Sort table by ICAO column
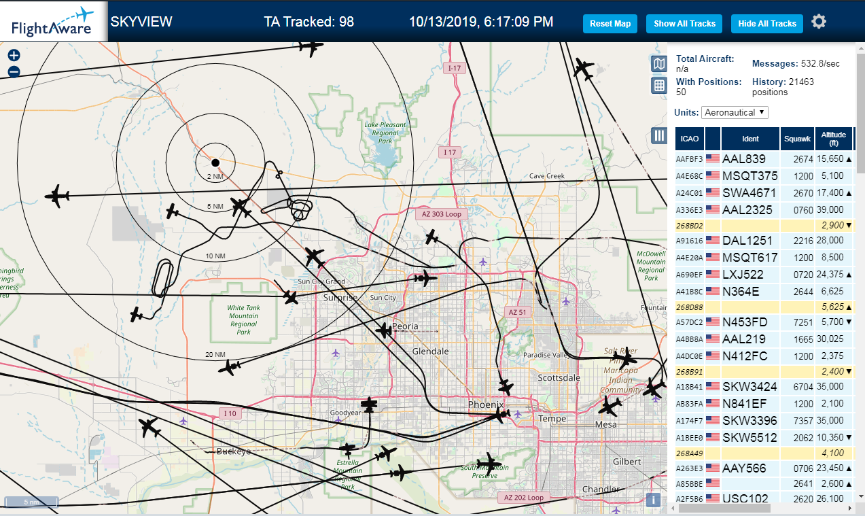865x516 pixels. click(690, 139)
